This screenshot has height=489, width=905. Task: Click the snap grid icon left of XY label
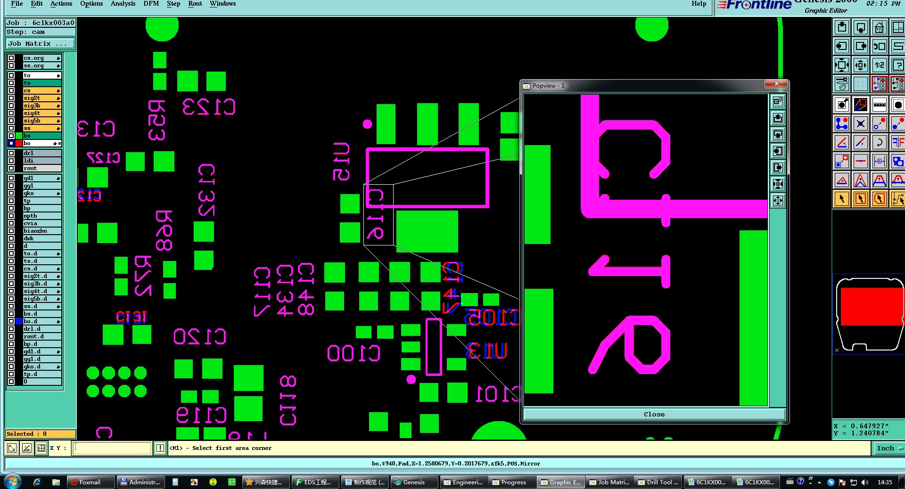tap(41, 448)
